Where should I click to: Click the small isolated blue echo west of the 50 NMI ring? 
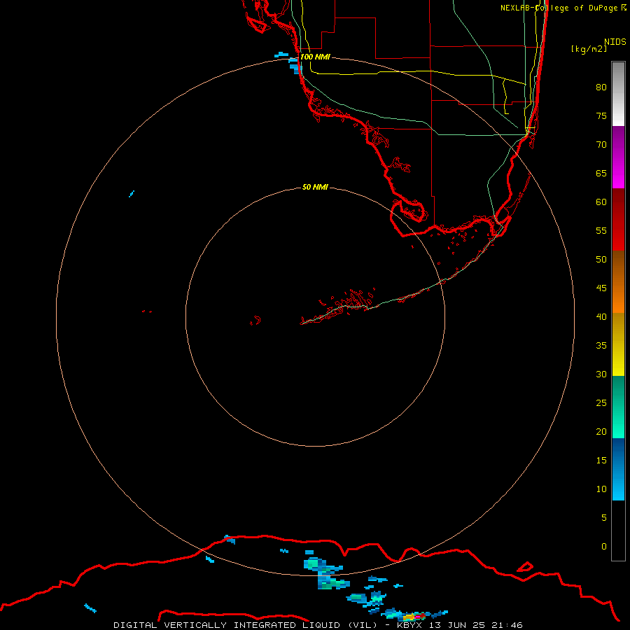[x=132, y=194]
